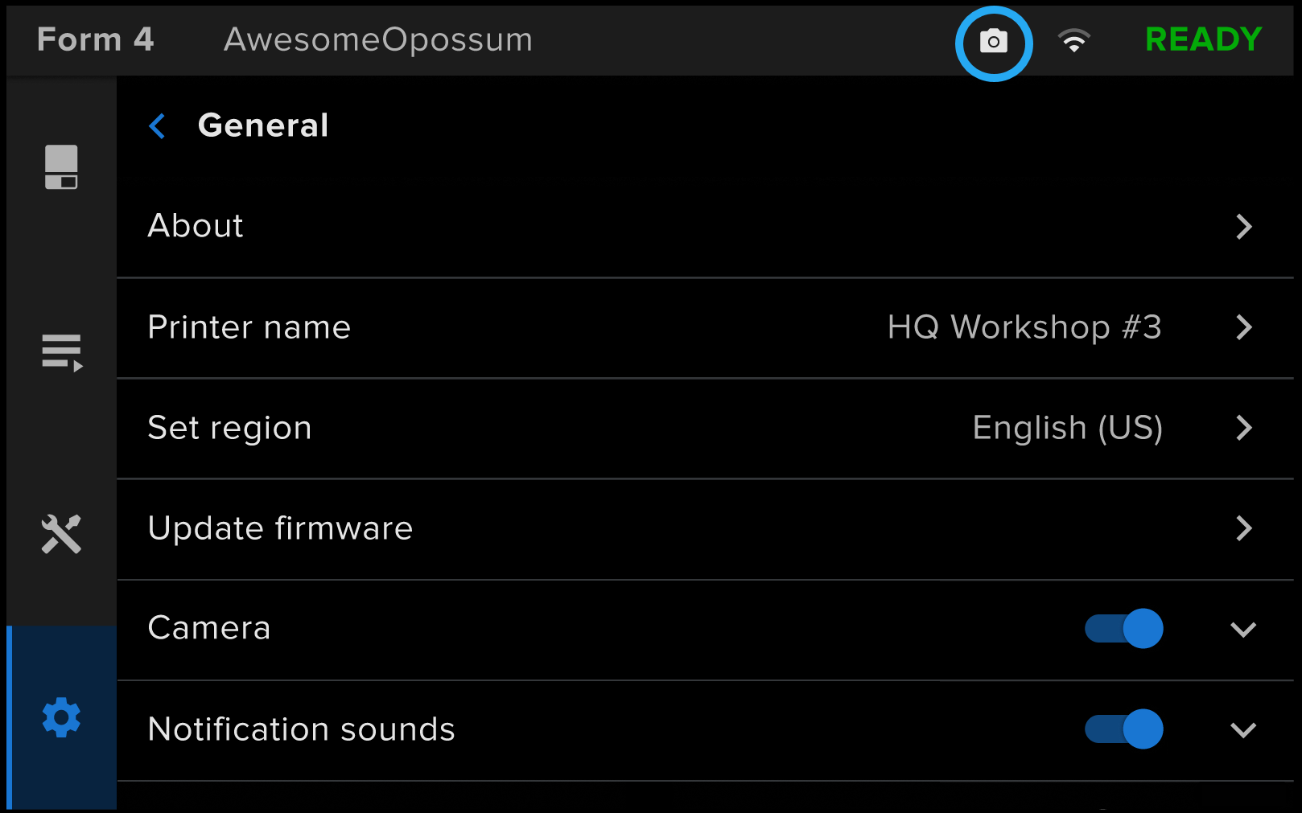
Task: Tap the back arrow next to General
Action: click(158, 125)
